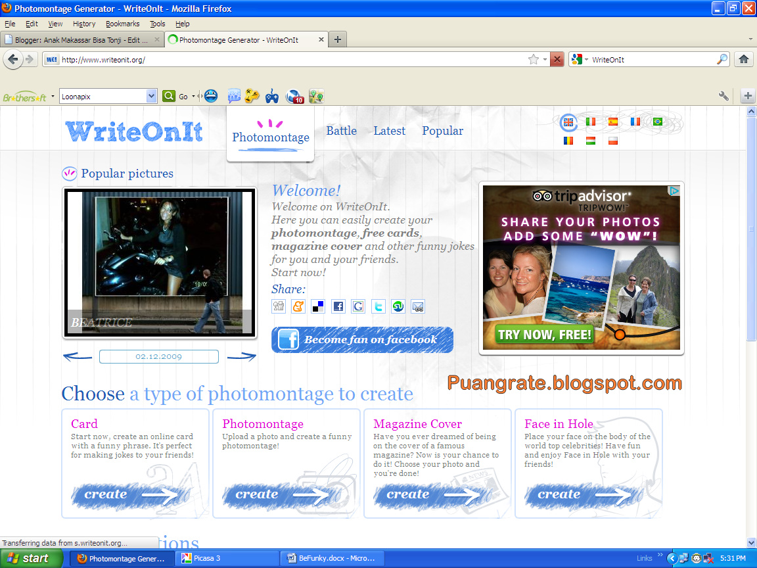Click WriteOnIt logo
Screen dimensions: 757x568
tap(134, 131)
